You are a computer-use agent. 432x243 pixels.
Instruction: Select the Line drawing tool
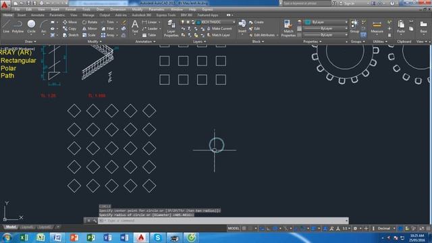pos(6,26)
